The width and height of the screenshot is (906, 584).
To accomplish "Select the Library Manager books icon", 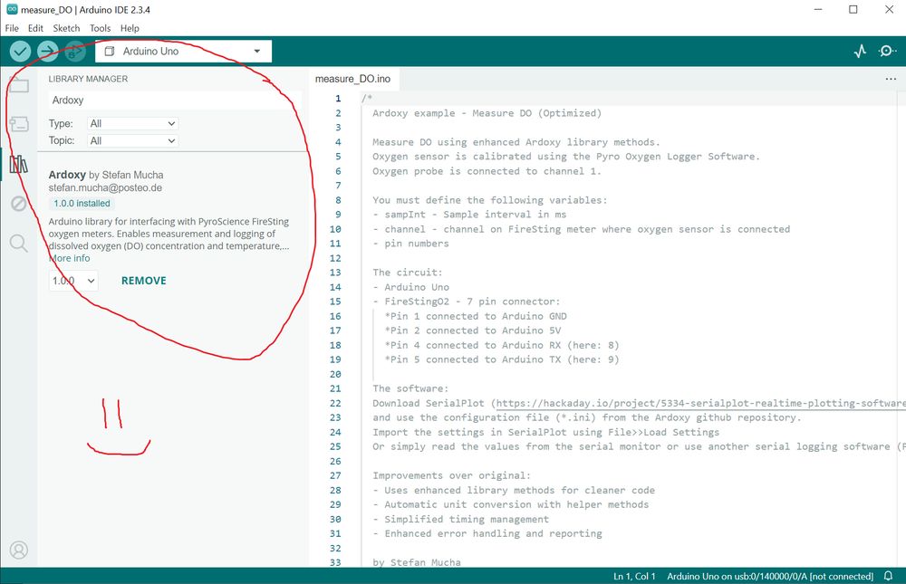I will [x=18, y=164].
